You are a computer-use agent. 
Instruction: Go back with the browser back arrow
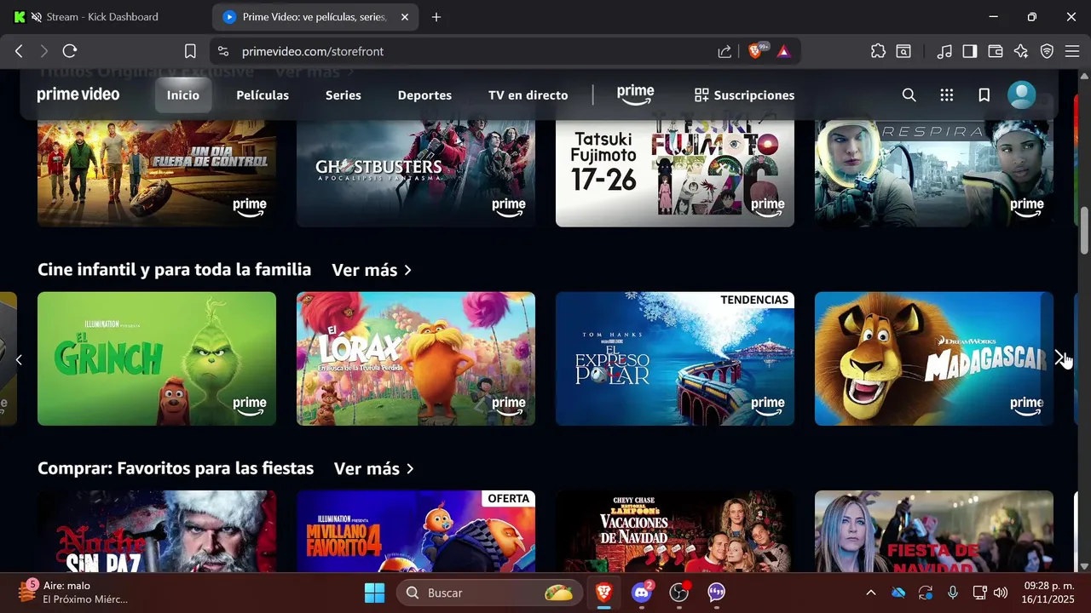[19, 51]
